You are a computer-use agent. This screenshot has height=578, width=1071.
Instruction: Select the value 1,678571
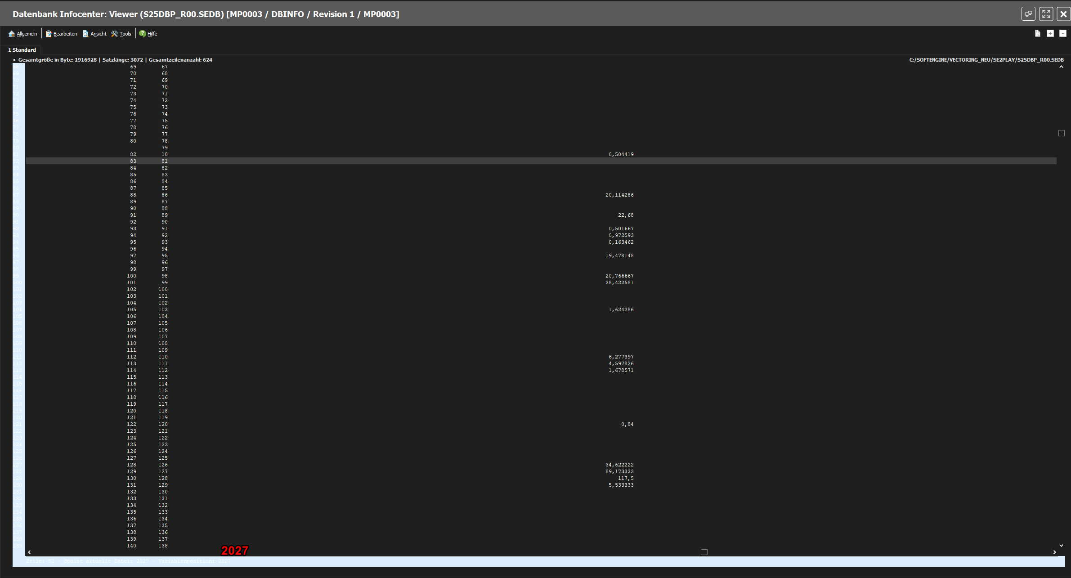pyautogui.click(x=621, y=370)
